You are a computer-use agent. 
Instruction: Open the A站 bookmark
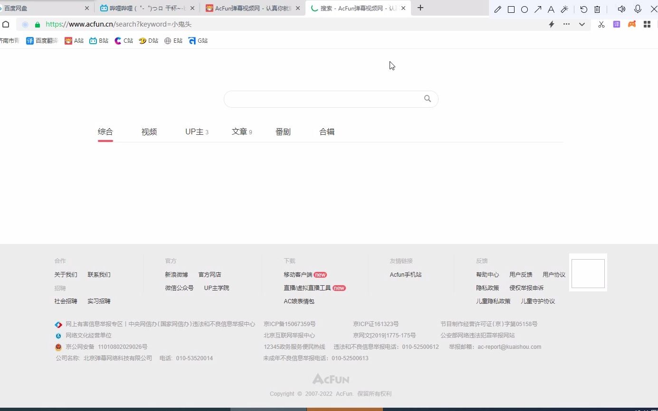point(74,41)
